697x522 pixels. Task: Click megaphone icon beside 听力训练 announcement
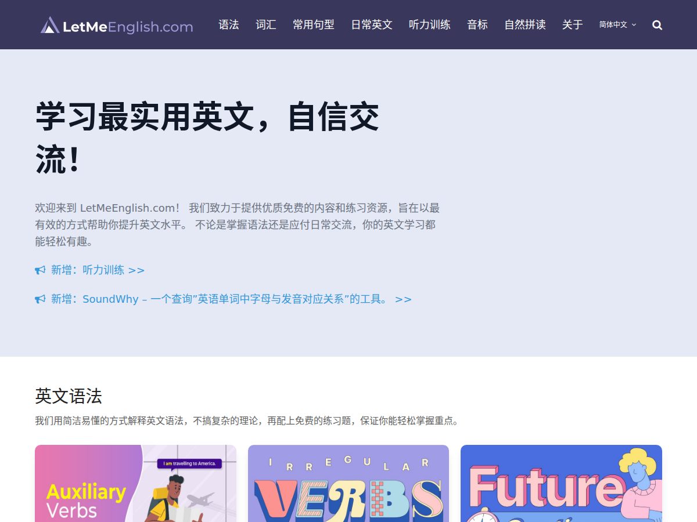[x=40, y=270]
